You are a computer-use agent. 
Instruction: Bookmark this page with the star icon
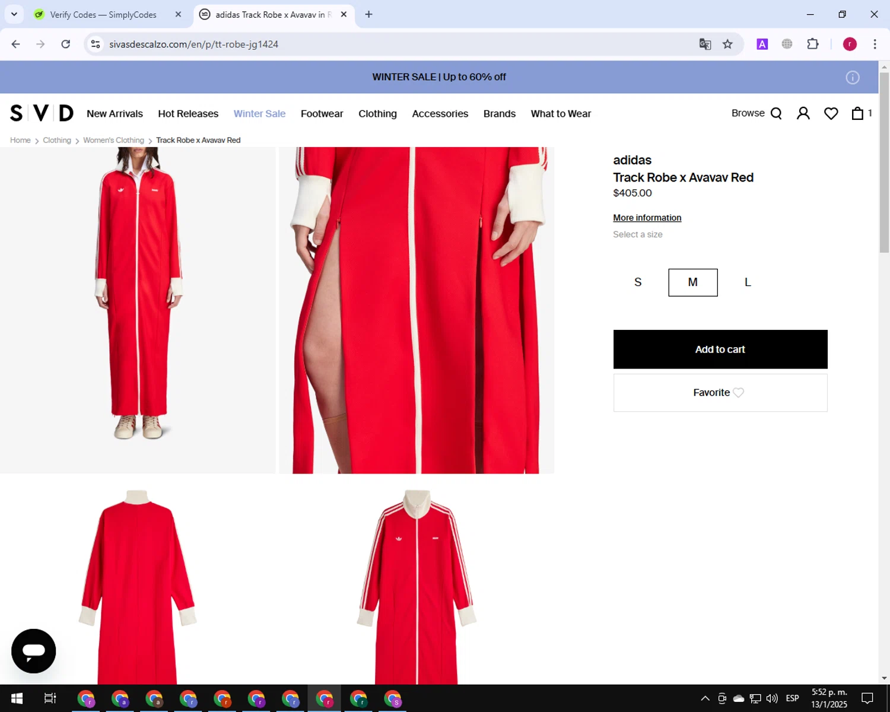pyautogui.click(x=727, y=44)
